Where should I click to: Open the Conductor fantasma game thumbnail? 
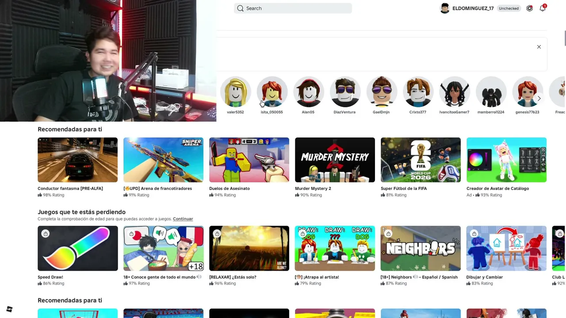(x=78, y=160)
